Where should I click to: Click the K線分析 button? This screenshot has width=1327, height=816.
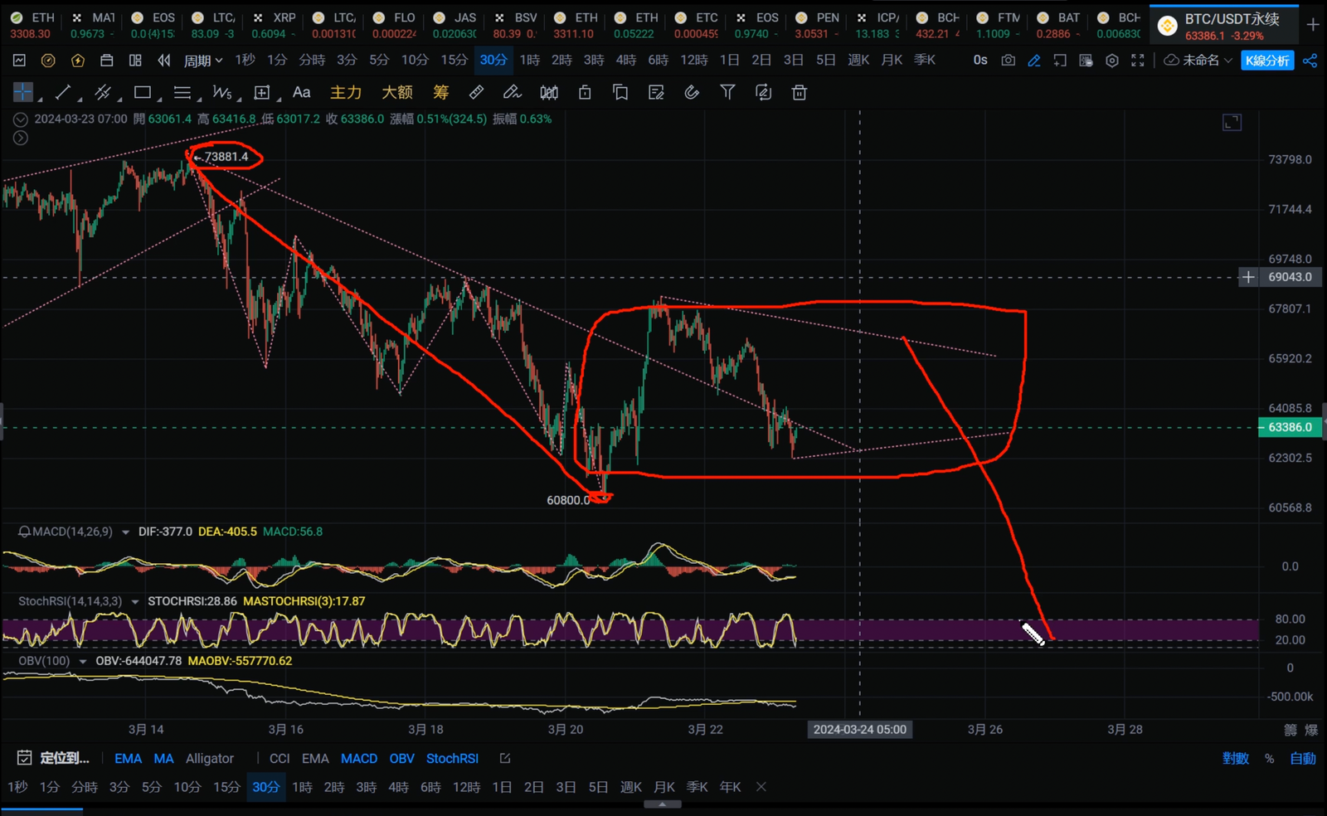tap(1267, 60)
